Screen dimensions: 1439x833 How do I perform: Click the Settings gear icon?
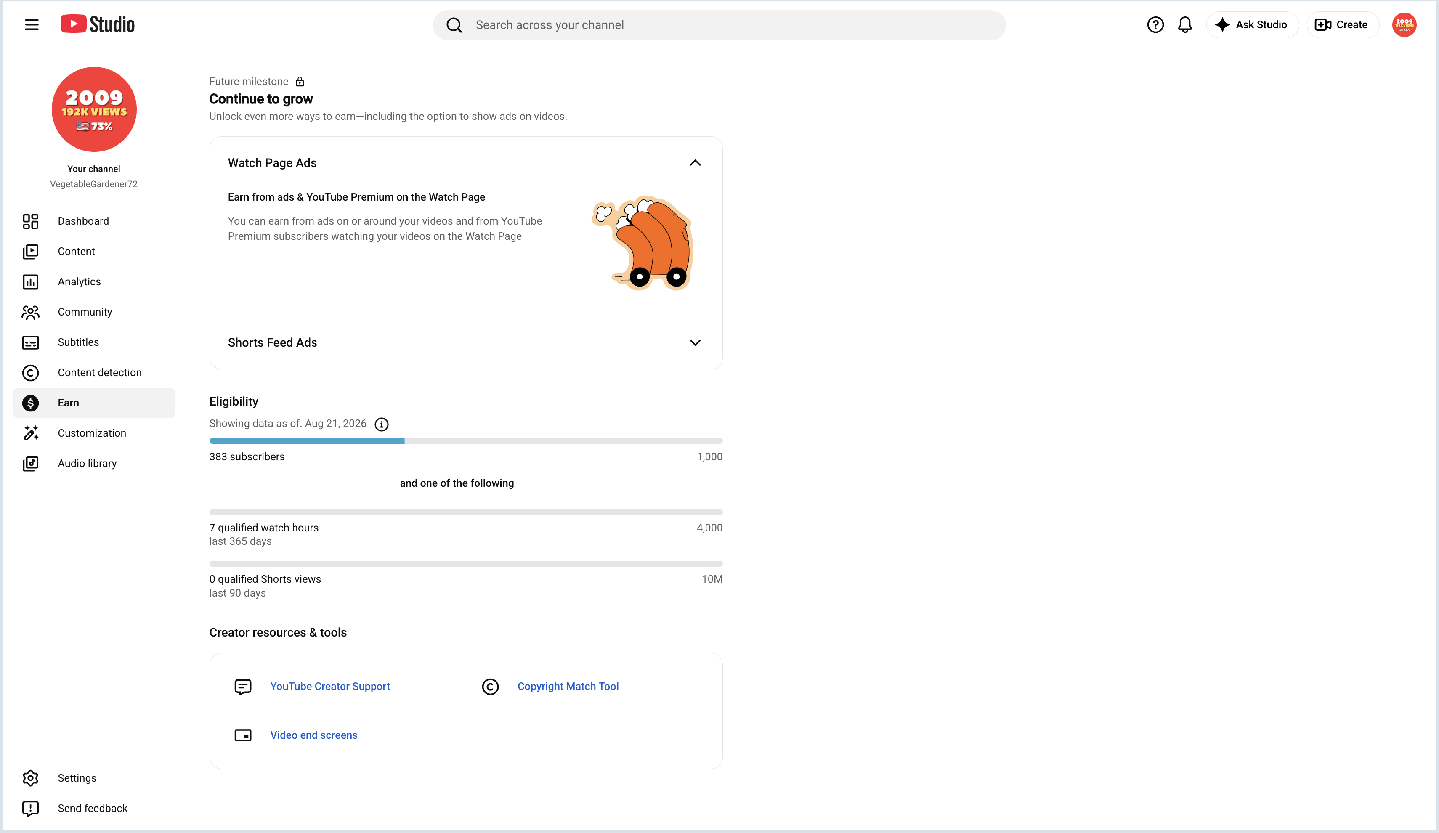30,777
